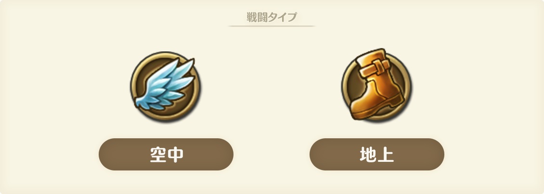Click the 中 character in the left label
The image size is (544, 194).
point(175,155)
